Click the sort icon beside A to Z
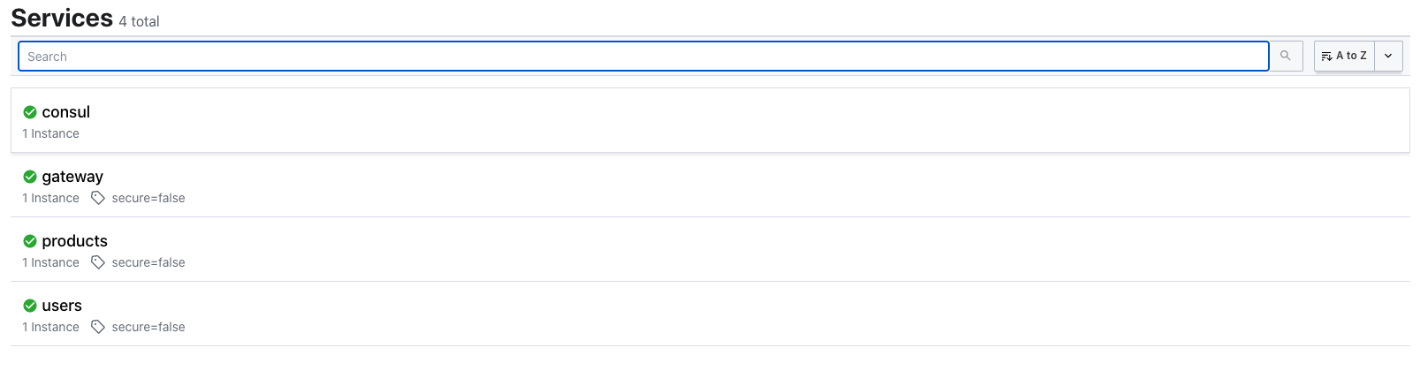This screenshot has width=1420, height=371. point(1326,56)
